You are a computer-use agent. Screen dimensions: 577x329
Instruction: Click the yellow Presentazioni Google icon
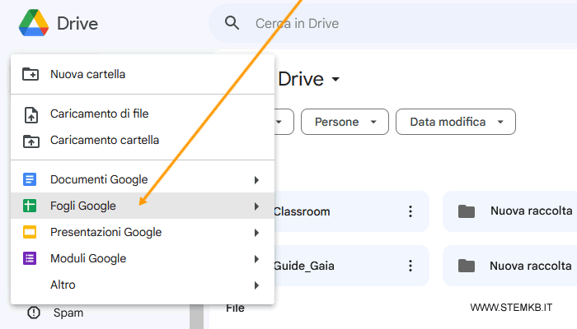[30, 232]
